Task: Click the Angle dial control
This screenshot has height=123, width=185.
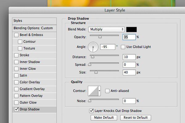Action: pyautogui.click(x=93, y=47)
